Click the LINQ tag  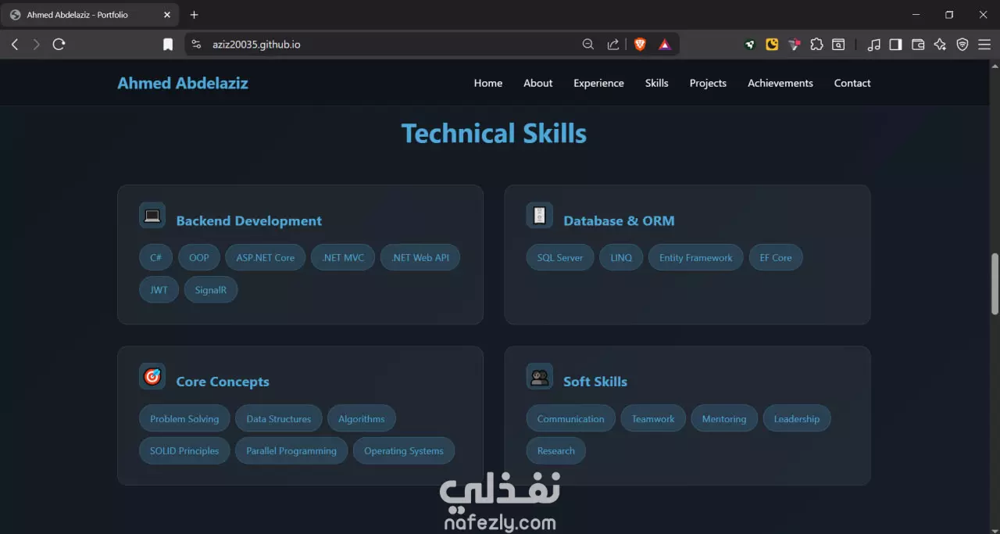[x=621, y=257]
